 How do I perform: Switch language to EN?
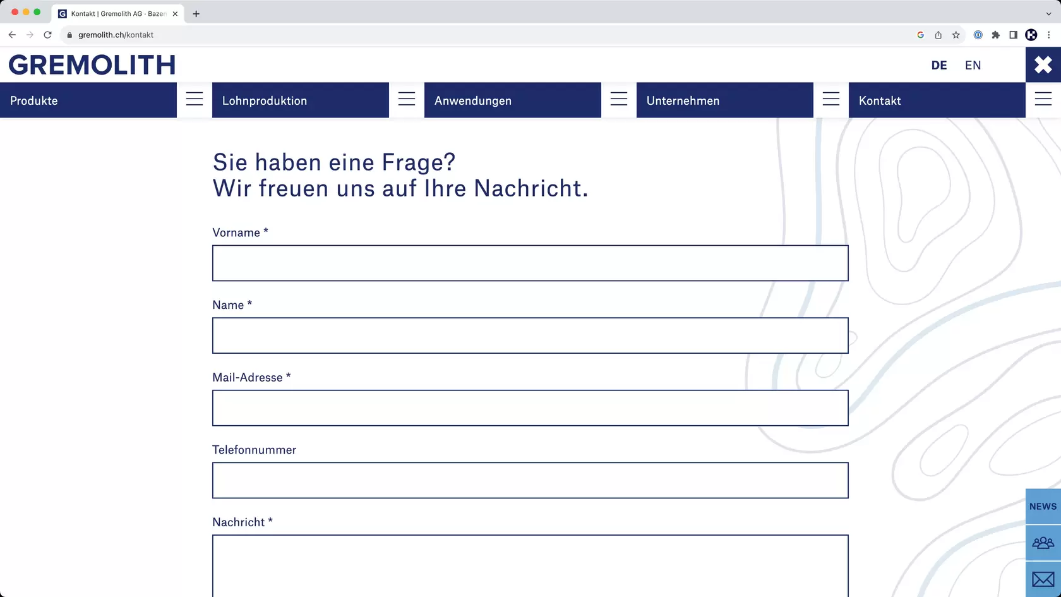point(973,65)
